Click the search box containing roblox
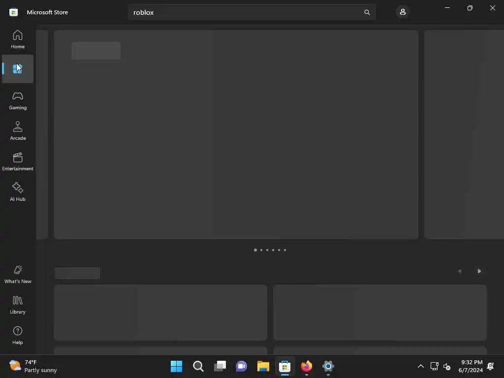504x378 pixels. [x=252, y=12]
